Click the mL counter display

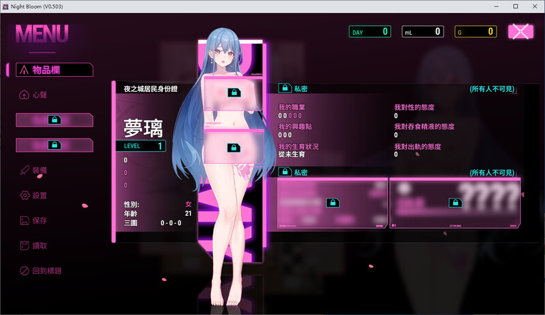[422, 31]
